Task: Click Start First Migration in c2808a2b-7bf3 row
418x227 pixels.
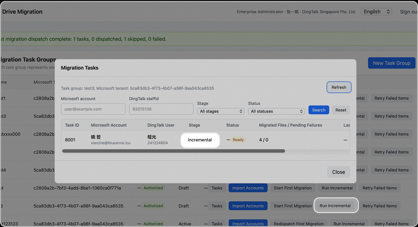Action: pos(293,188)
